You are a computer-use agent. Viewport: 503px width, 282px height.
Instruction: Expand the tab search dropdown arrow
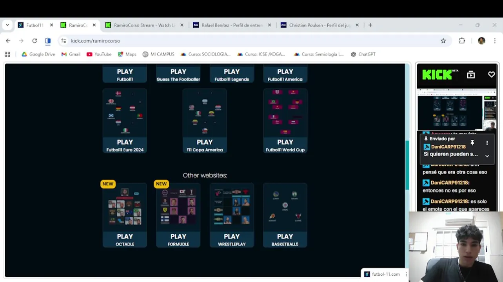click(x=7, y=25)
